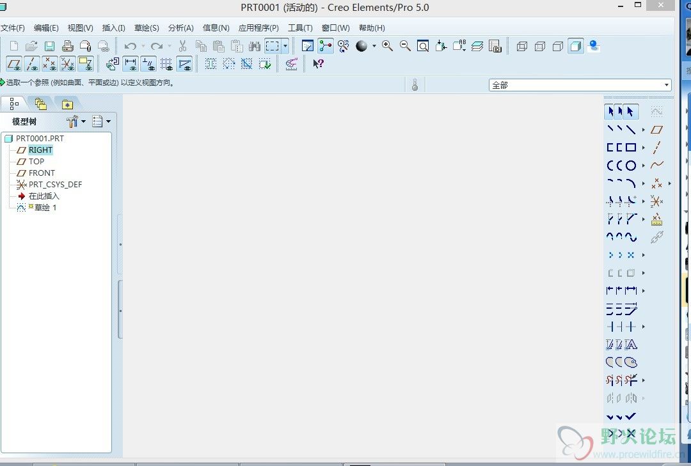Viewport: 691px width, 466px height.
Task: Enable Shading display cube
Action: point(576,46)
